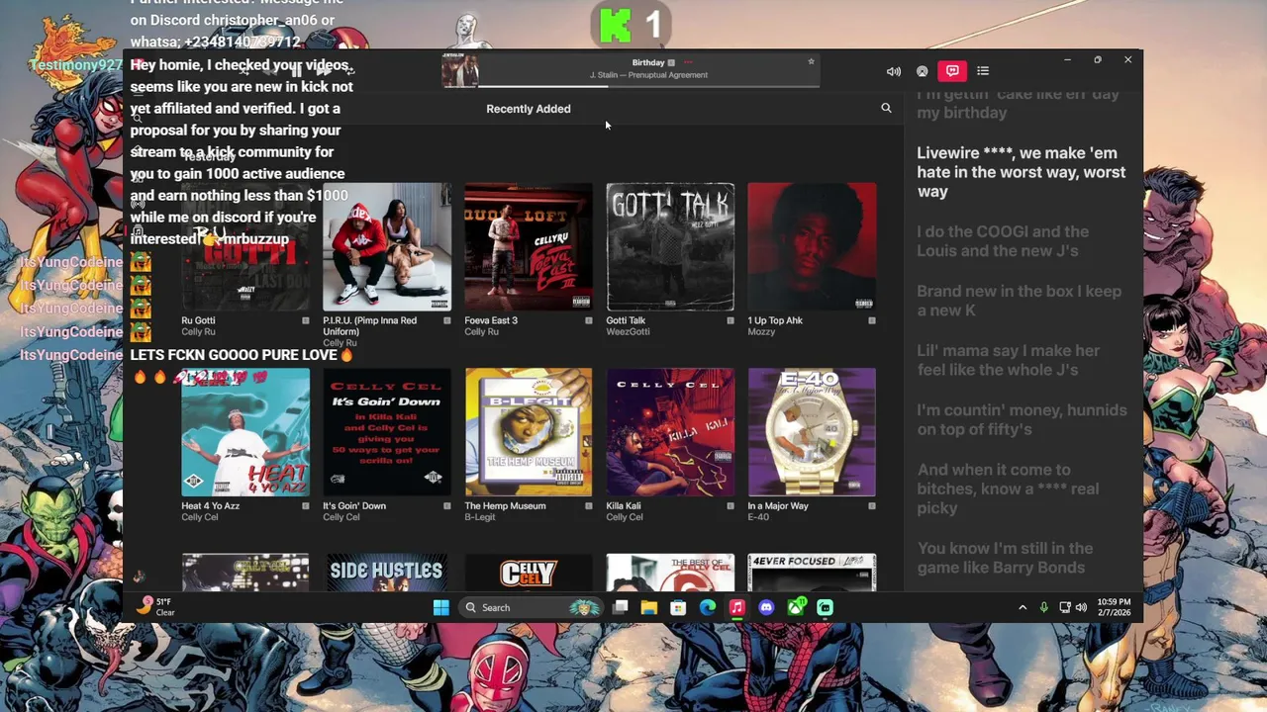
Task: Jump to lyric "I'm countin' money, hunnids"
Action: point(1022,419)
